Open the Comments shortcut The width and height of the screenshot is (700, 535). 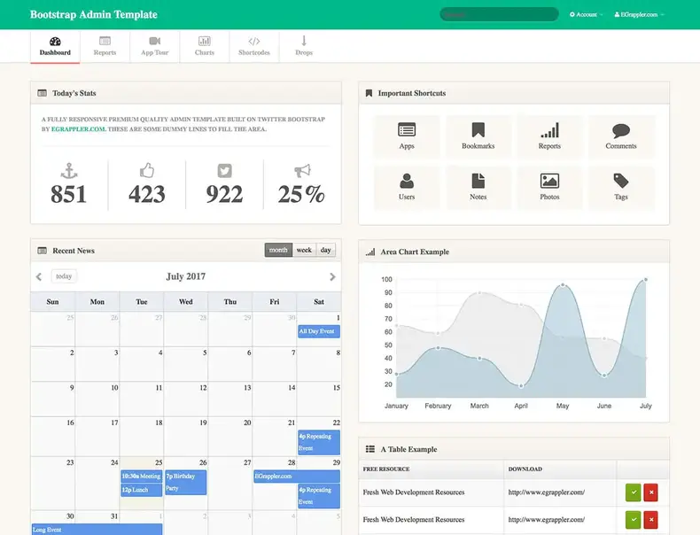click(621, 136)
